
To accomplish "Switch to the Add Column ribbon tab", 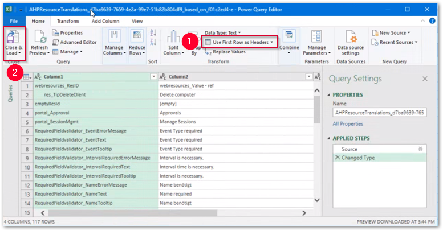I will click(105, 21).
